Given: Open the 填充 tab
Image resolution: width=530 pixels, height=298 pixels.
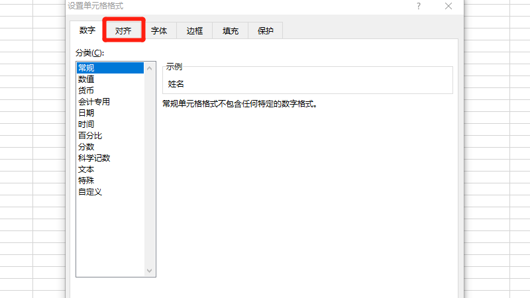Looking at the screenshot, I should click(x=231, y=30).
